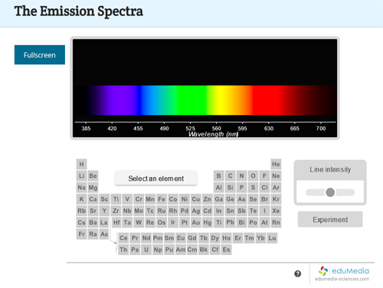Open the eduMedia logo link
This screenshot has height=288, width=383.
click(343, 273)
